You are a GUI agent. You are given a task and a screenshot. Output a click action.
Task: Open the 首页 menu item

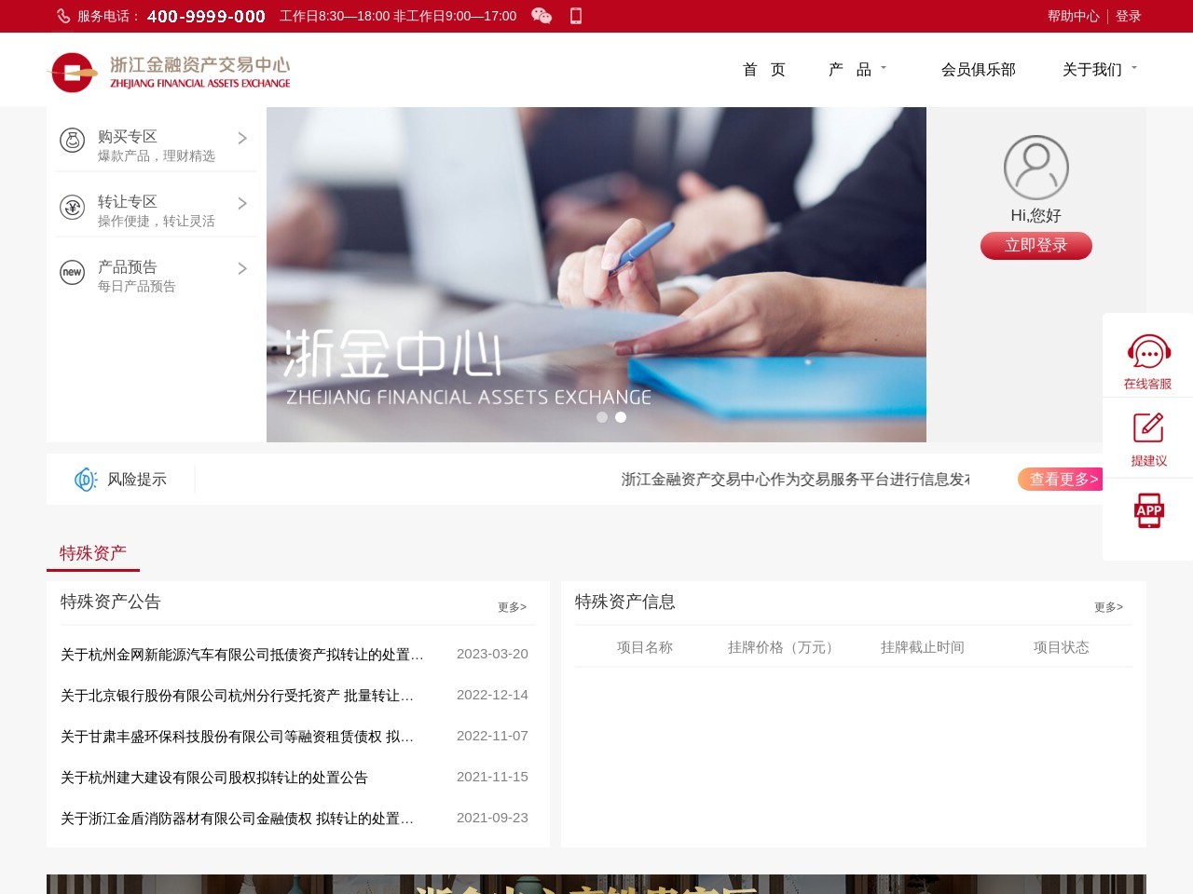click(x=763, y=69)
